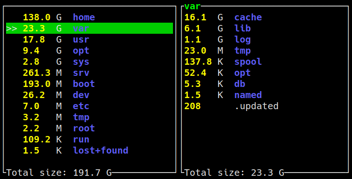Click the named directory entry
The width and height of the screenshot is (352, 179).
coord(265,95)
